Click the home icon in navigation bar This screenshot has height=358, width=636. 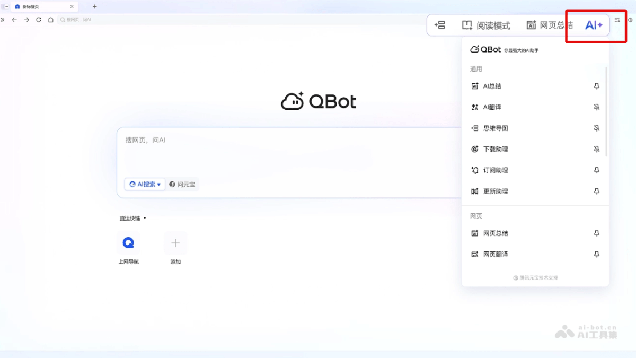[51, 20]
